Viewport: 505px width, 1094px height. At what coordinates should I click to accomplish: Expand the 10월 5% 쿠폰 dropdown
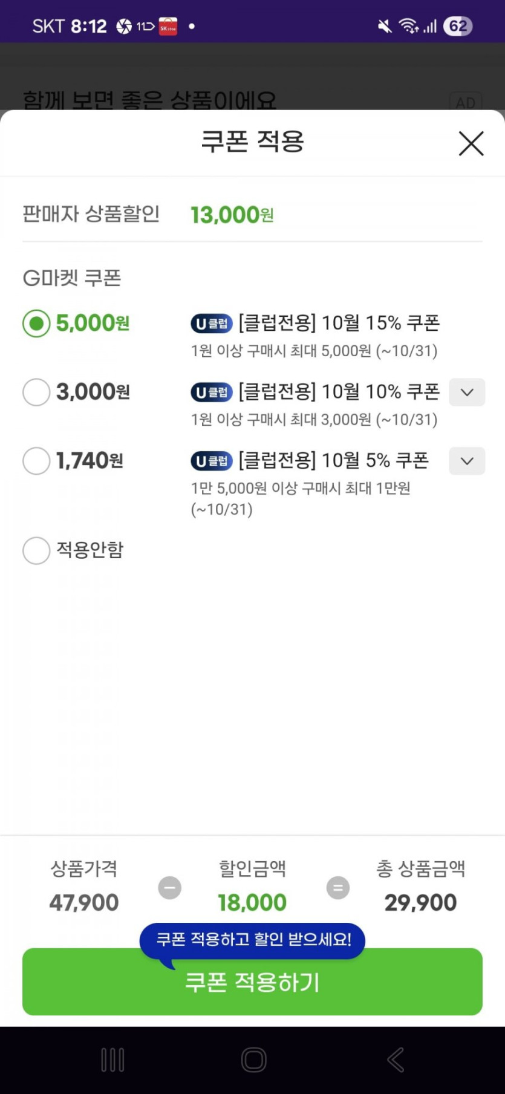466,461
